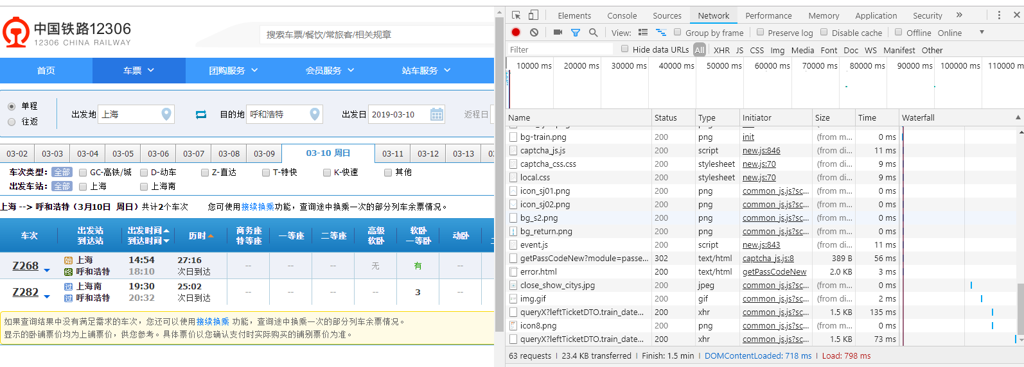This screenshot has height=367, width=1024.
Task: Open the Performance tab
Action: [x=768, y=15]
